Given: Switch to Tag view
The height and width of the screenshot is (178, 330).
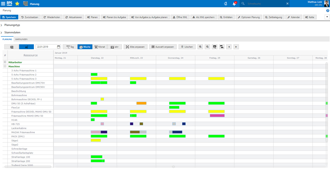Looking at the screenshot, I should pos(70,47).
